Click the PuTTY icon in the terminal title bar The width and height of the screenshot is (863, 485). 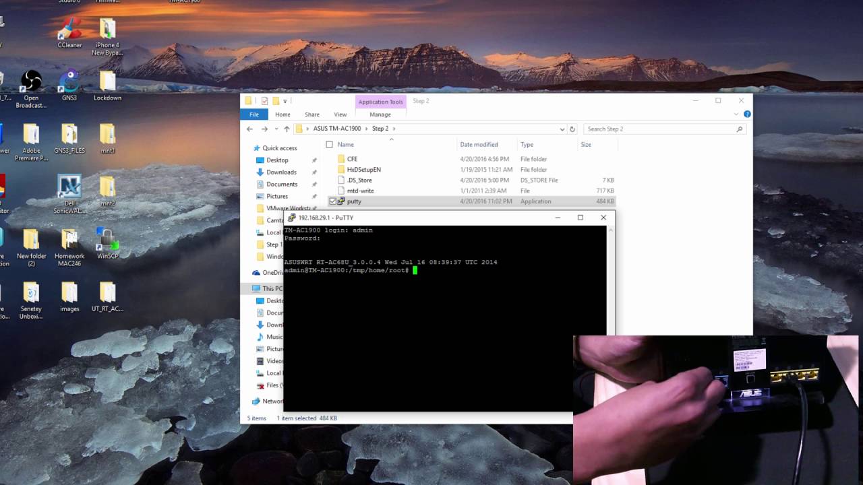291,218
